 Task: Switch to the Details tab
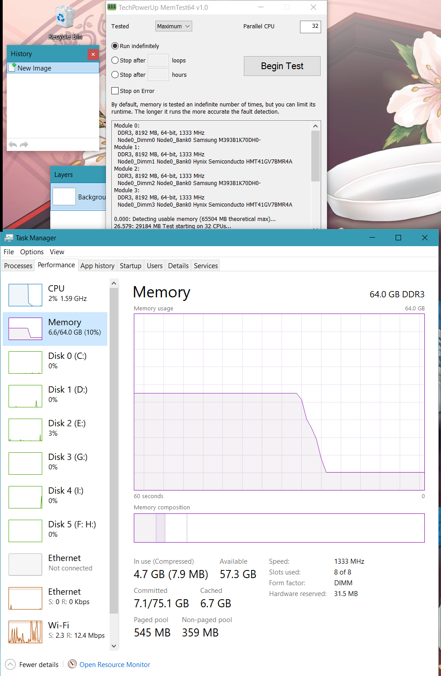(178, 266)
